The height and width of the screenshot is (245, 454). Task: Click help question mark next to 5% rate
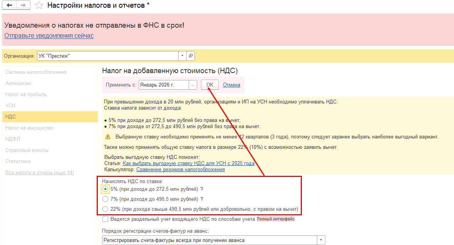pyautogui.click(x=202, y=189)
